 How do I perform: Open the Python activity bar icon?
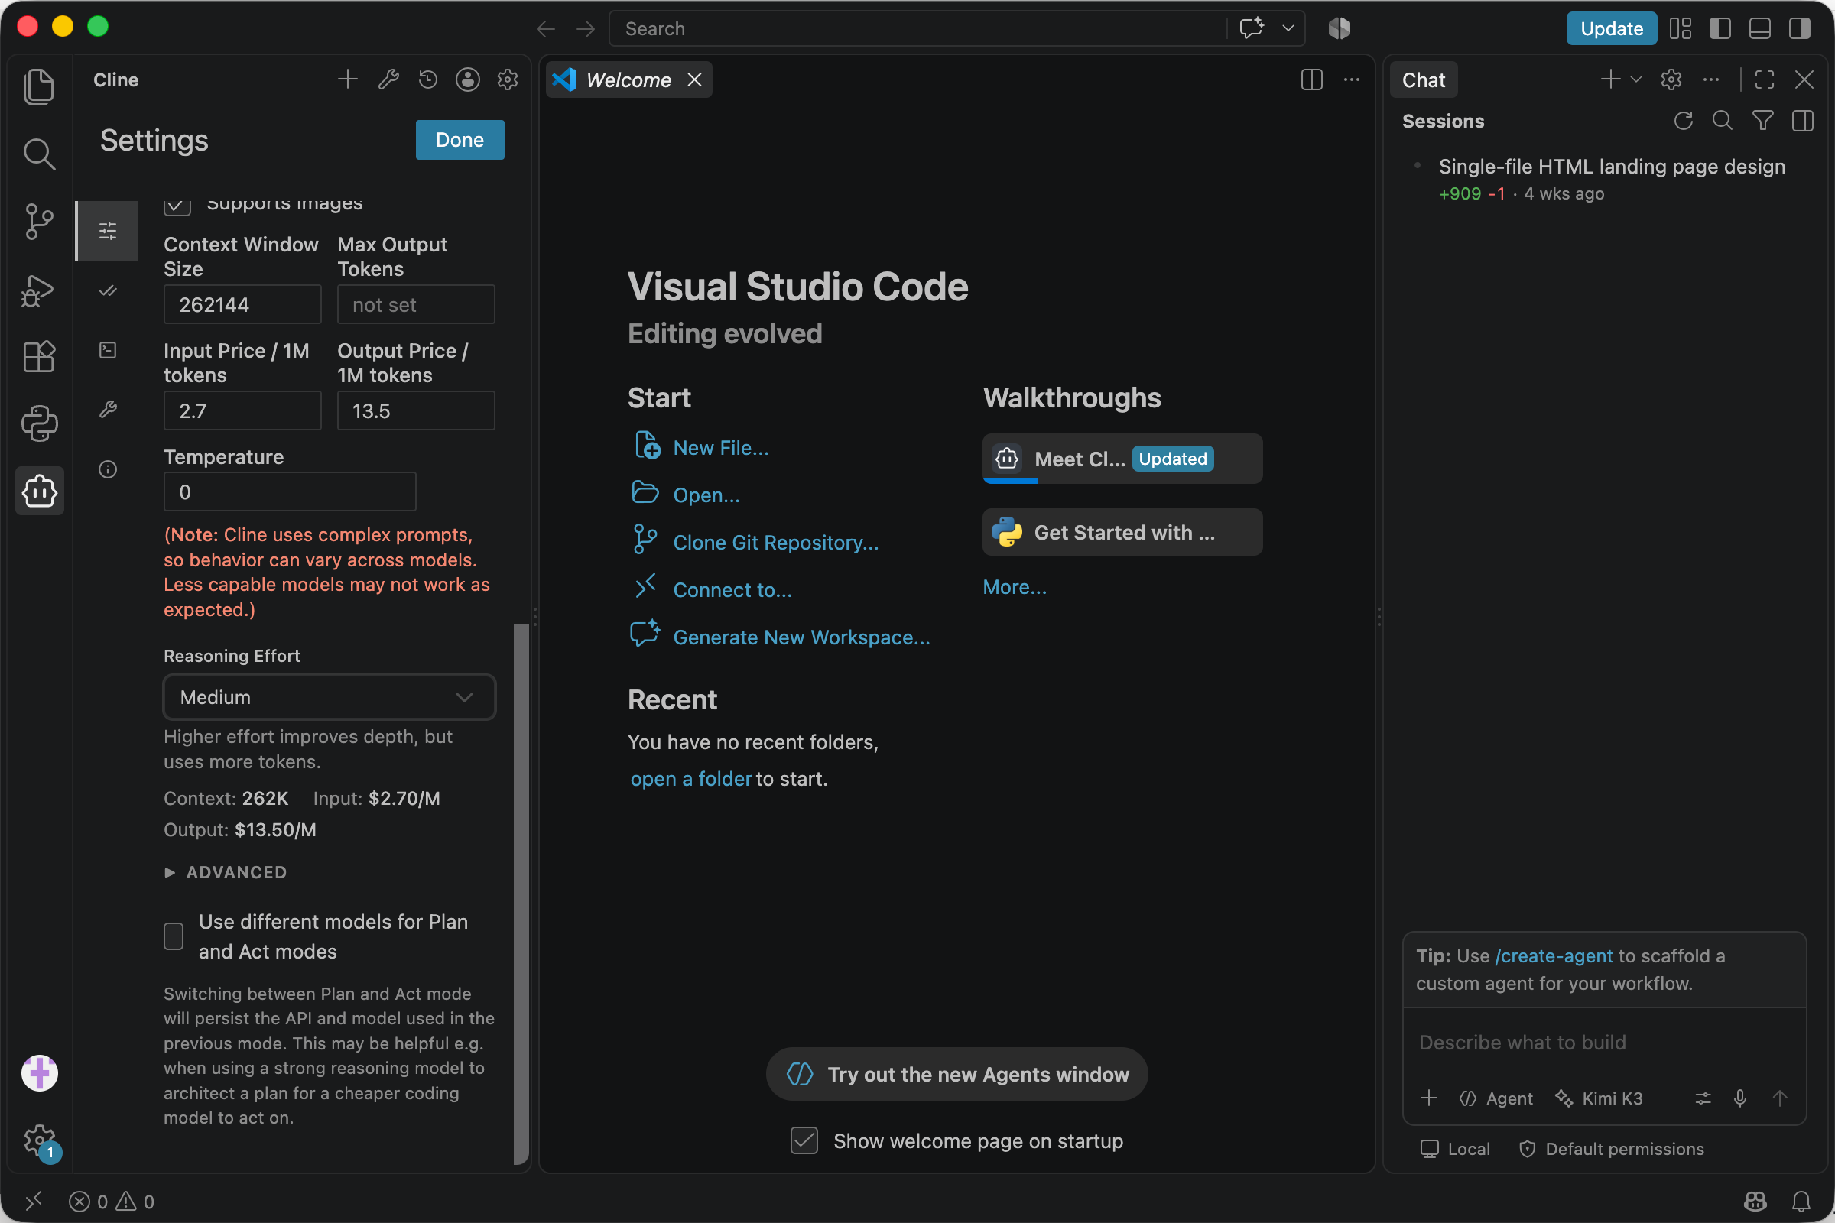click(x=39, y=423)
